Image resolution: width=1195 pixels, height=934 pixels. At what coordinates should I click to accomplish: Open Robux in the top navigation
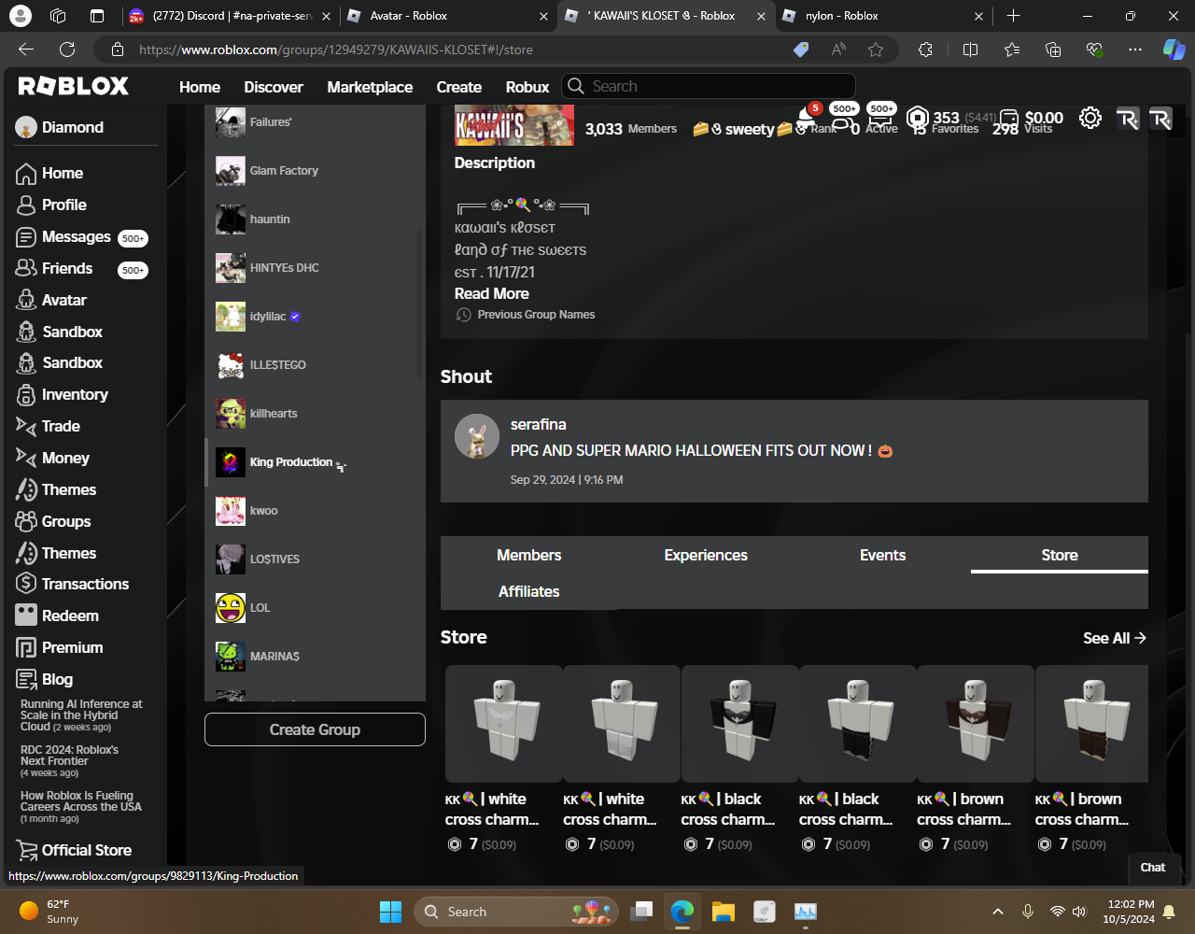click(x=527, y=87)
